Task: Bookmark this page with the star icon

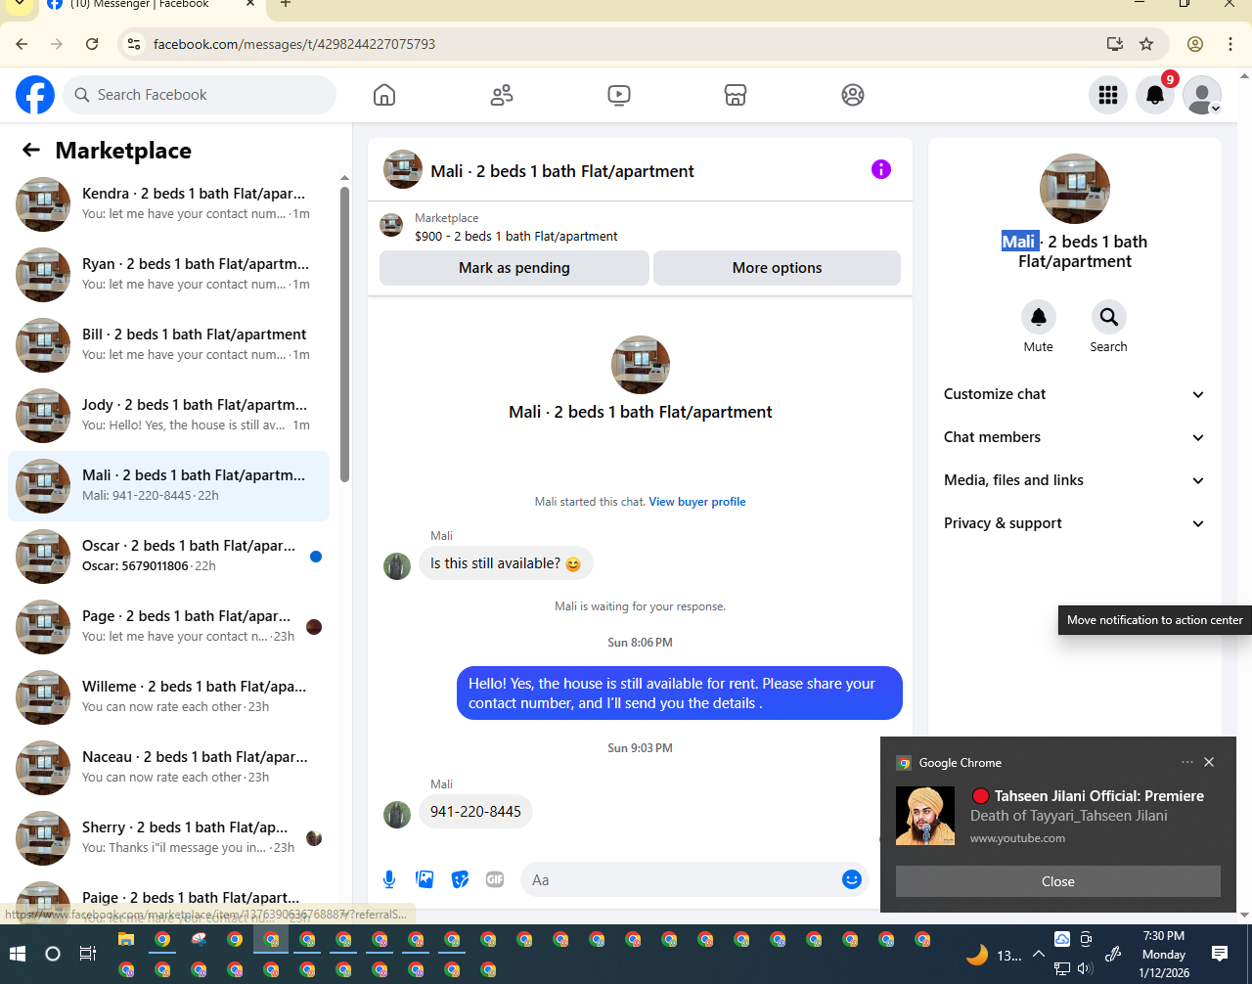Action: click(x=1146, y=44)
